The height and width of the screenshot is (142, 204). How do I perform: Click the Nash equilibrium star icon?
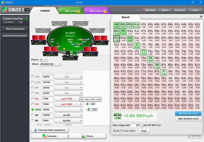tap(35, 130)
